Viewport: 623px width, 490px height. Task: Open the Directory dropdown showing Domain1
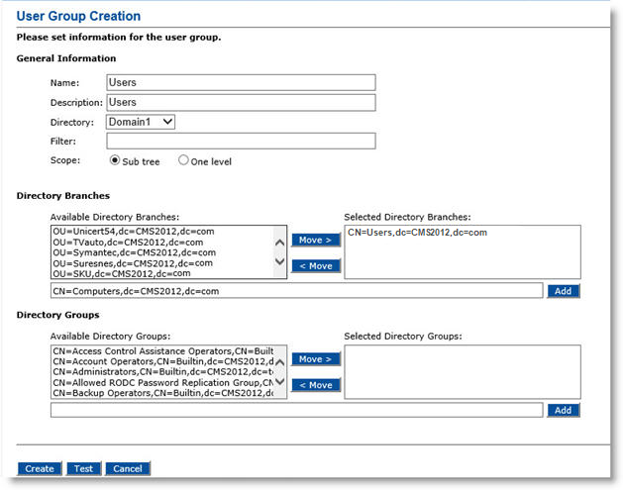pyautogui.click(x=141, y=122)
